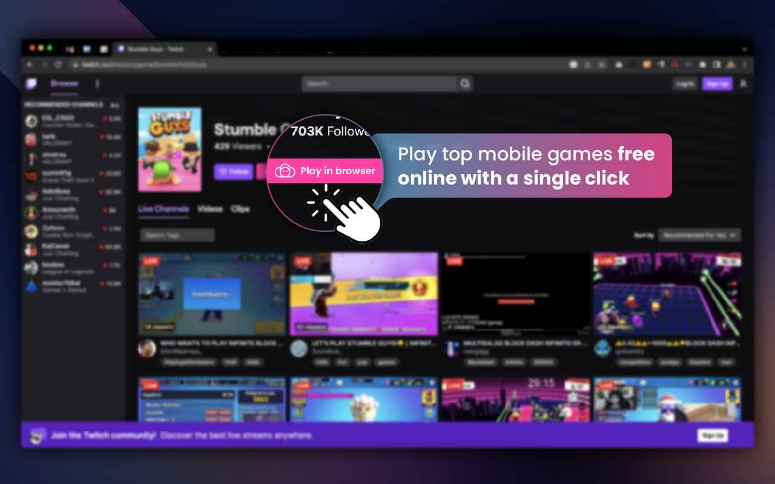Click the Log In button
This screenshot has height=484, width=775.
pyautogui.click(x=685, y=84)
